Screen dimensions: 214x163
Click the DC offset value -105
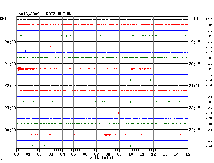click(x=209, y=97)
